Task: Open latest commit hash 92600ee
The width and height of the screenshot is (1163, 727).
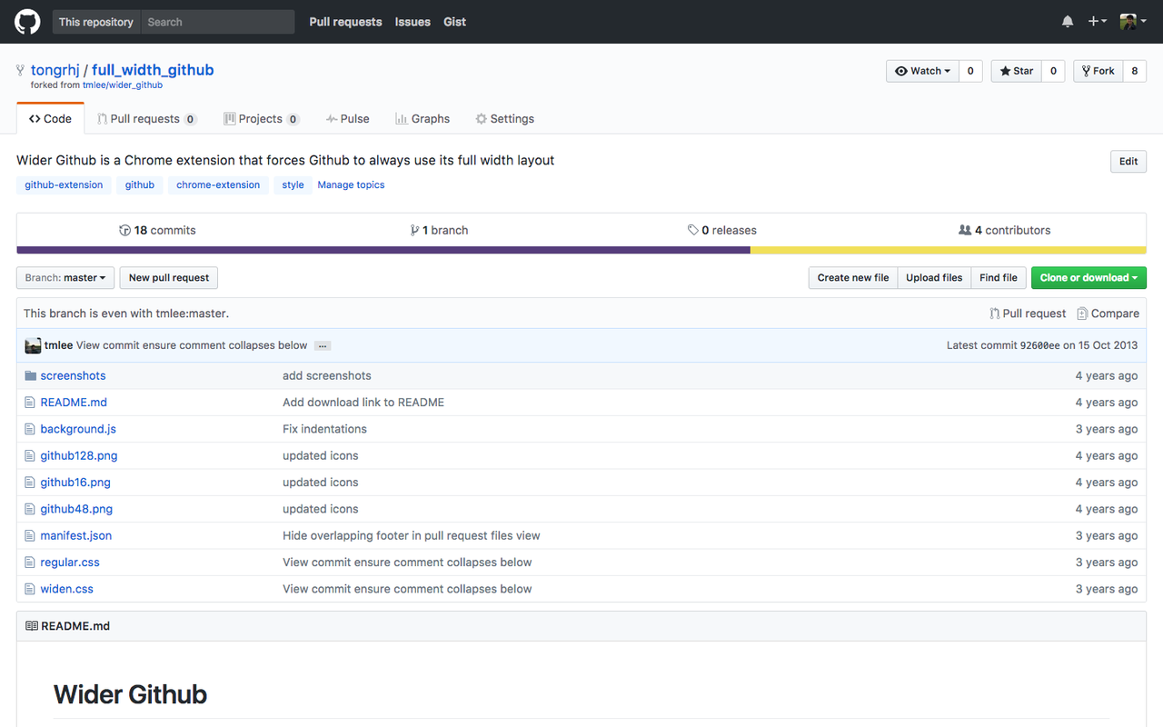Action: [x=1039, y=345]
